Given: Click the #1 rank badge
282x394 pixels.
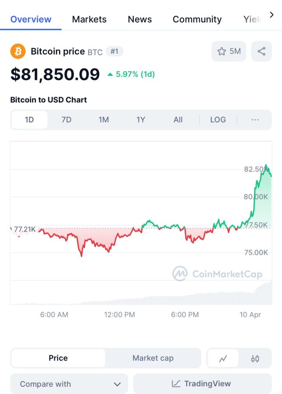Looking at the screenshot, I should tap(114, 51).
